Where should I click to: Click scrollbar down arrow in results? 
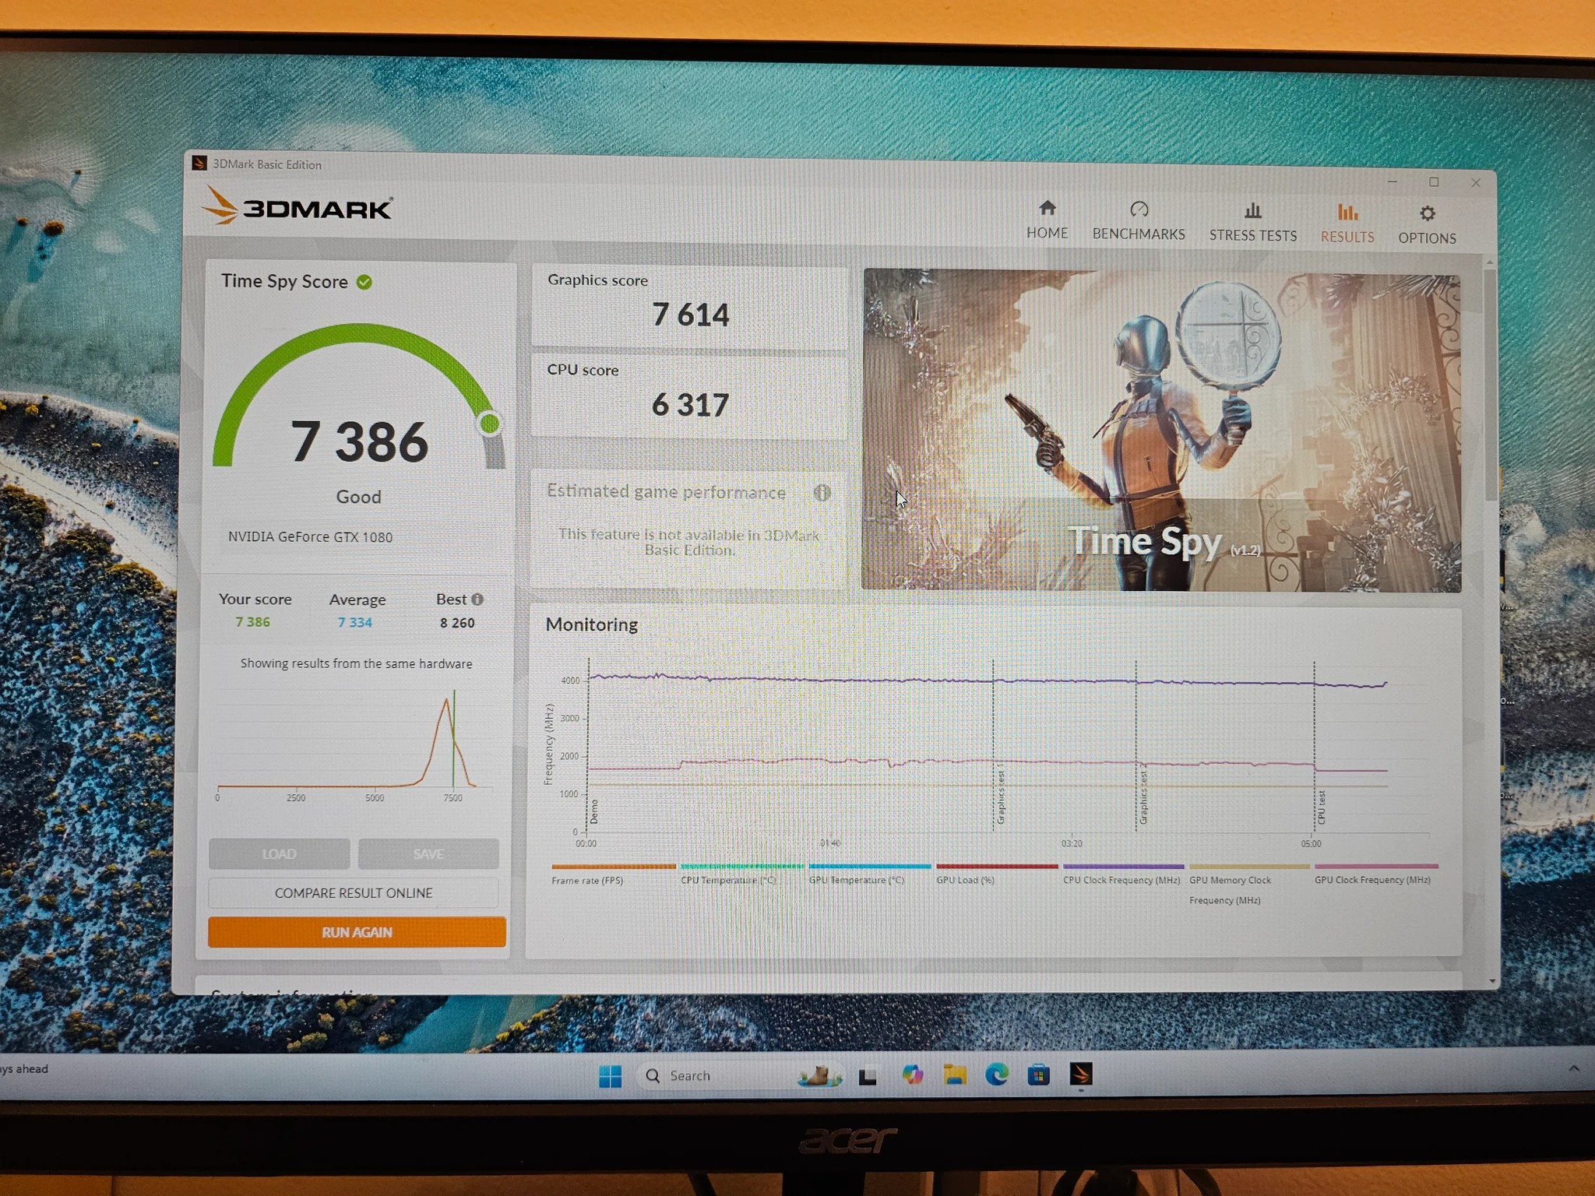pos(1492,981)
